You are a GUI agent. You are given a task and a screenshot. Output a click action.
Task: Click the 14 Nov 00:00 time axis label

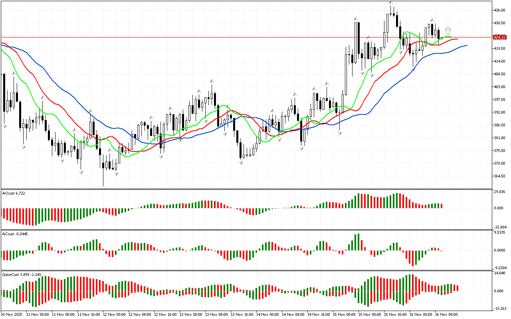[x=268, y=315]
